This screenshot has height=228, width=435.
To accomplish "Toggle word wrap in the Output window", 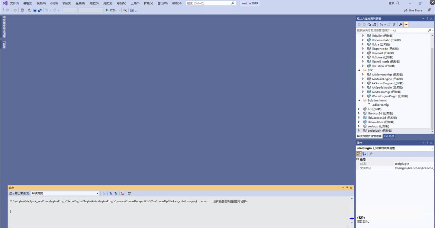I will coord(129,193).
